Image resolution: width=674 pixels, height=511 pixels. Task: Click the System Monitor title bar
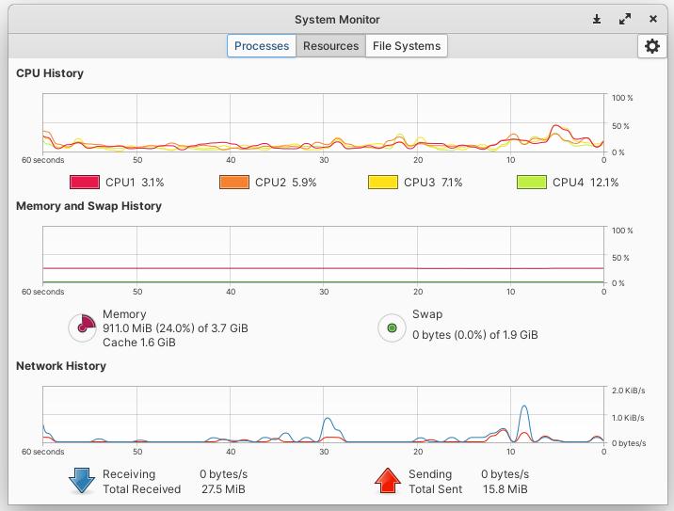pyautogui.click(x=337, y=19)
